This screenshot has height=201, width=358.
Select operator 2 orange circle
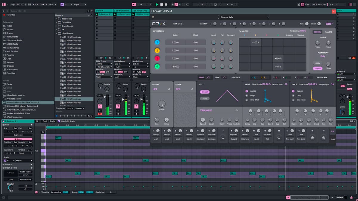157,50
